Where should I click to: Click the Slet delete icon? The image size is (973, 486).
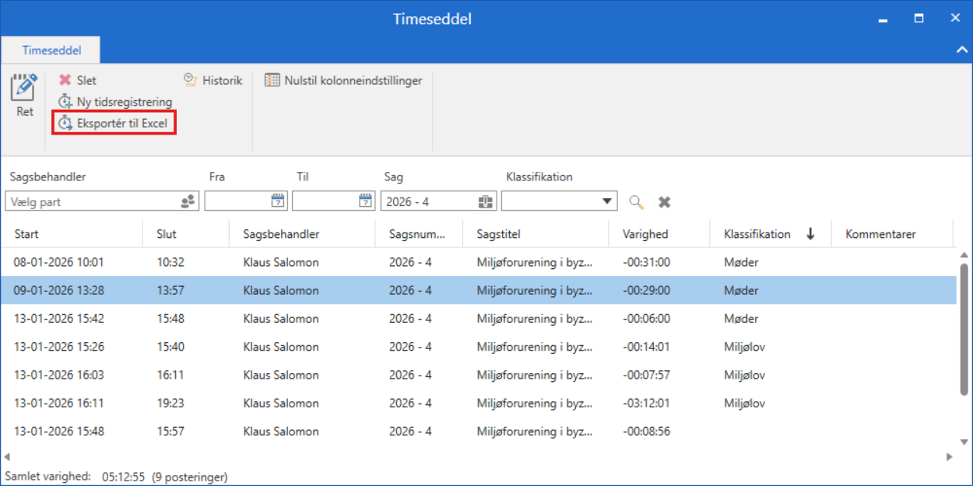coord(65,80)
